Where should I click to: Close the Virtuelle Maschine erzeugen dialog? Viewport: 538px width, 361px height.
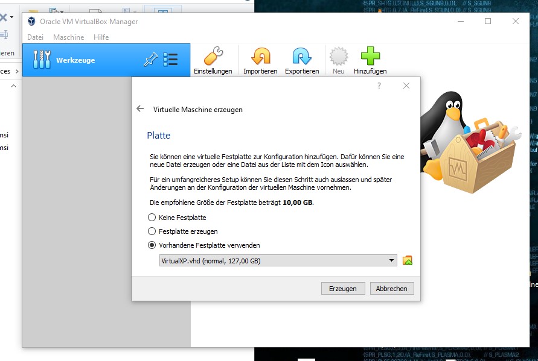point(406,86)
